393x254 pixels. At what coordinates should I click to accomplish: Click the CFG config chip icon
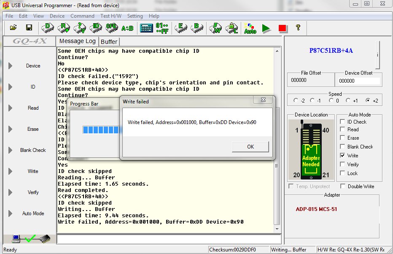pyautogui.click(x=112, y=28)
